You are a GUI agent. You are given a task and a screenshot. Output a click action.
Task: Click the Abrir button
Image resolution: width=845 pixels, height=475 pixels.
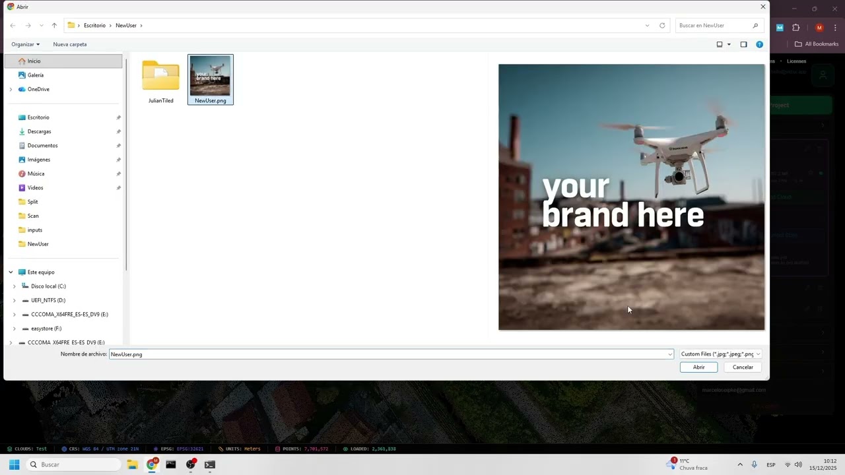[698, 367]
